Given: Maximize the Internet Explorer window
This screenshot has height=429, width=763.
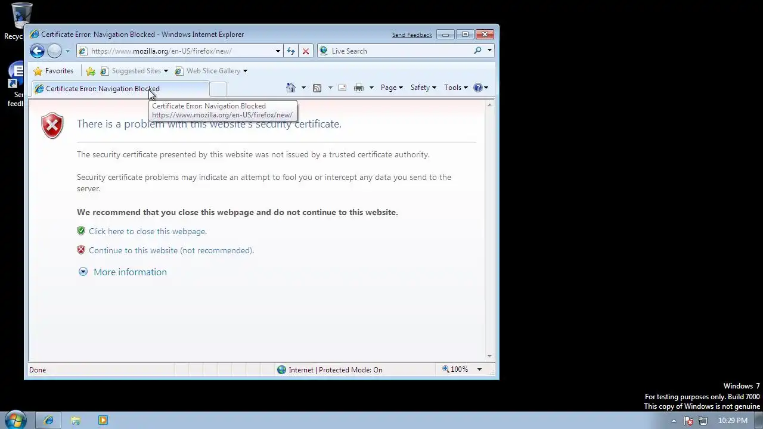Looking at the screenshot, I should coord(465,35).
